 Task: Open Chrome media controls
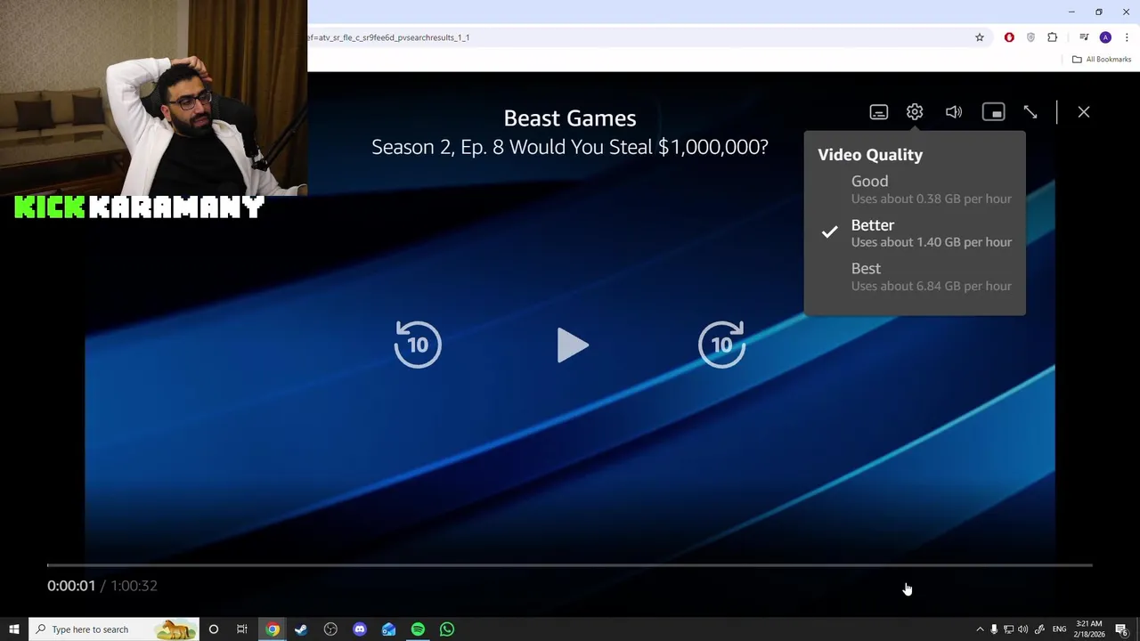click(x=1084, y=37)
